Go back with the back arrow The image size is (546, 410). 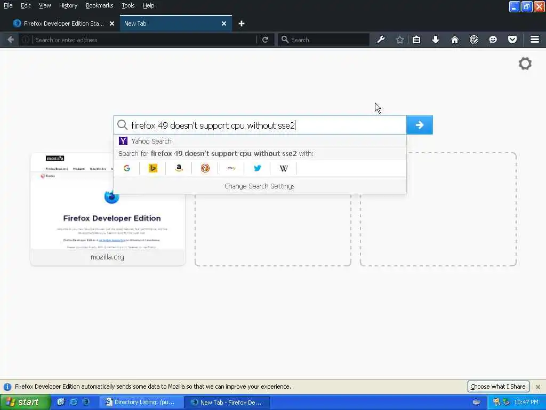pos(11,40)
